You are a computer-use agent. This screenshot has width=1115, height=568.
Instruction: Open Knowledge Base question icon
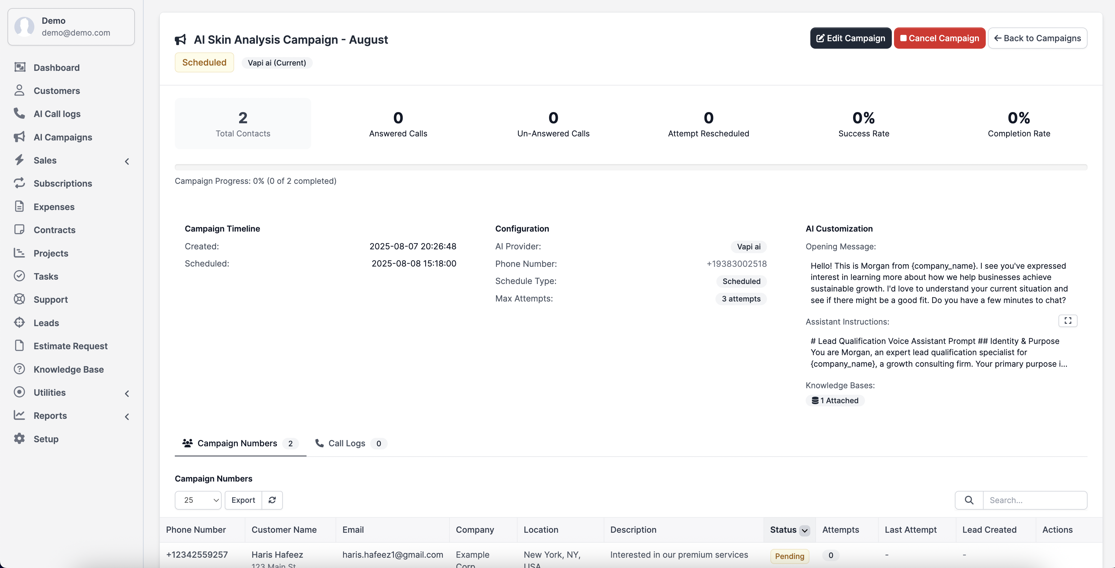tap(19, 369)
